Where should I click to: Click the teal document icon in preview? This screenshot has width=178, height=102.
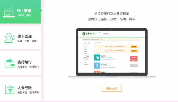[97, 58]
